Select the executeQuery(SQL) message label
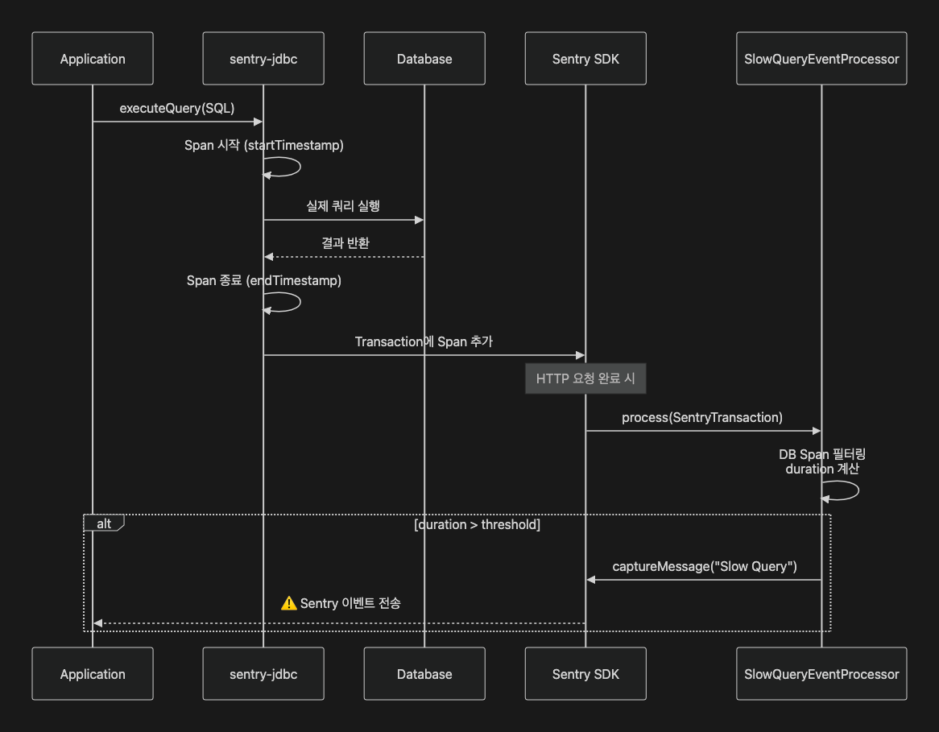939x732 pixels. click(x=177, y=109)
